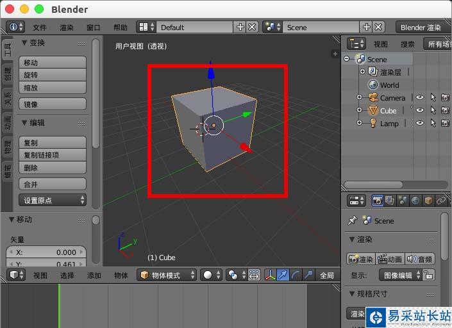The width and height of the screenshot is (452, 328).
Task: Toggle Lamp renderability camera icon
Action: pos(445,123)
